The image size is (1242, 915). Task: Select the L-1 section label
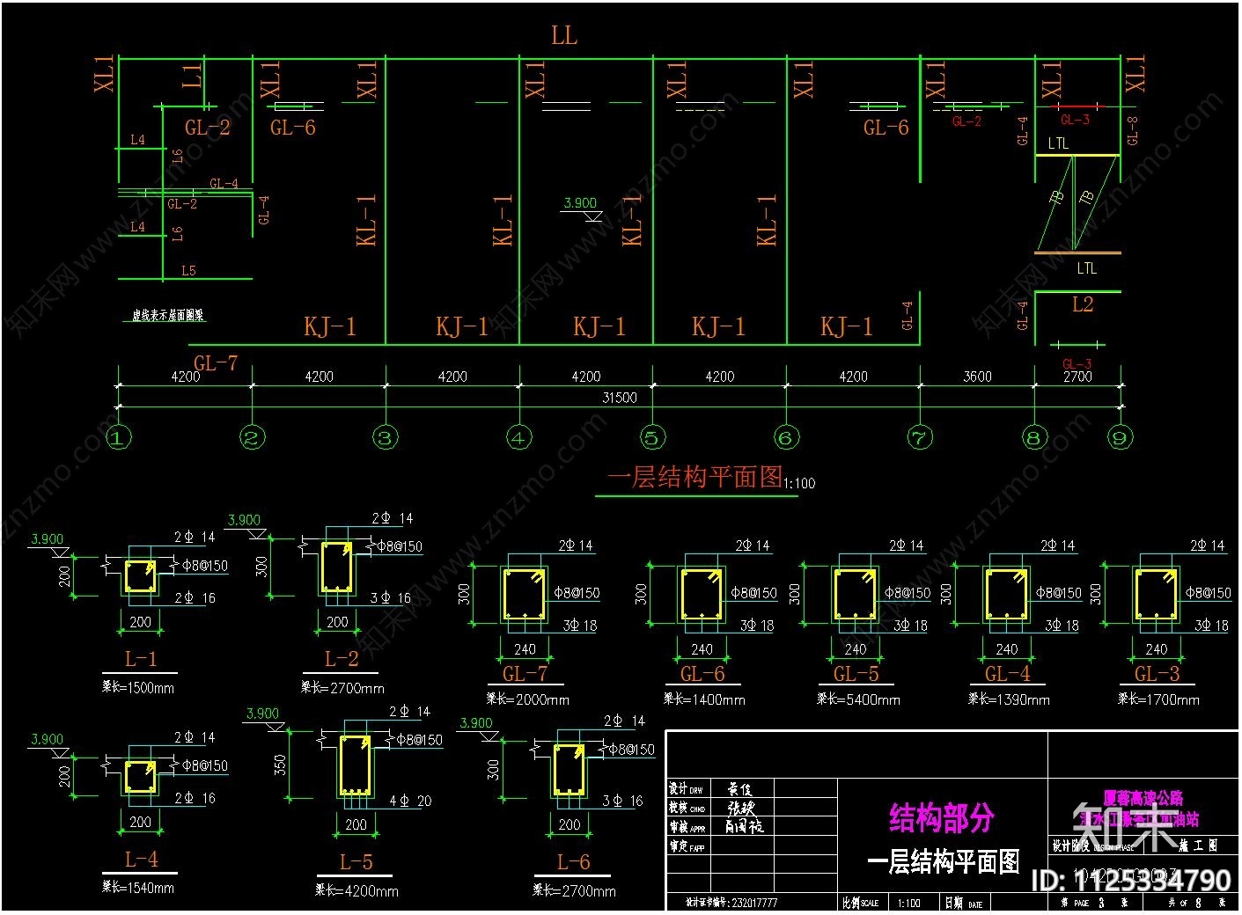click(x=141, y=659)
